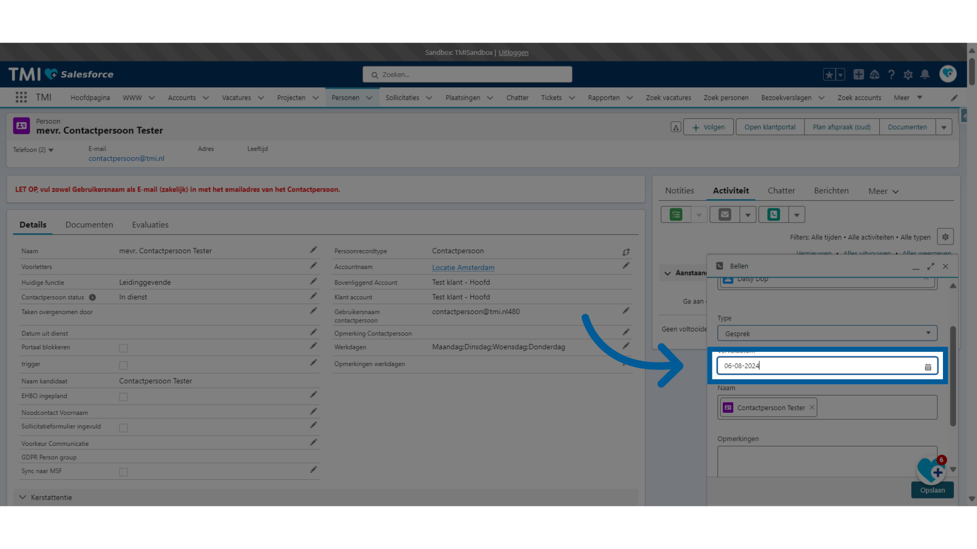
Task: Toggle the Portaal blokkeren checkbox
Action: [124, 348]
